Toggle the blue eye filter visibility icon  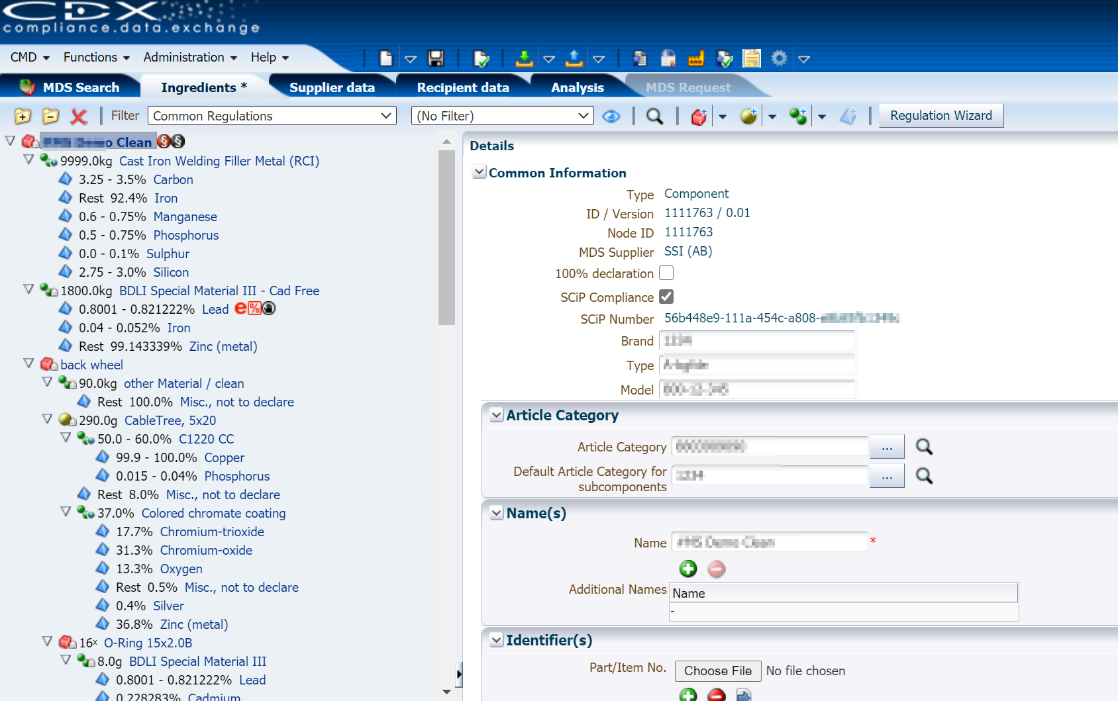point(611,117)
